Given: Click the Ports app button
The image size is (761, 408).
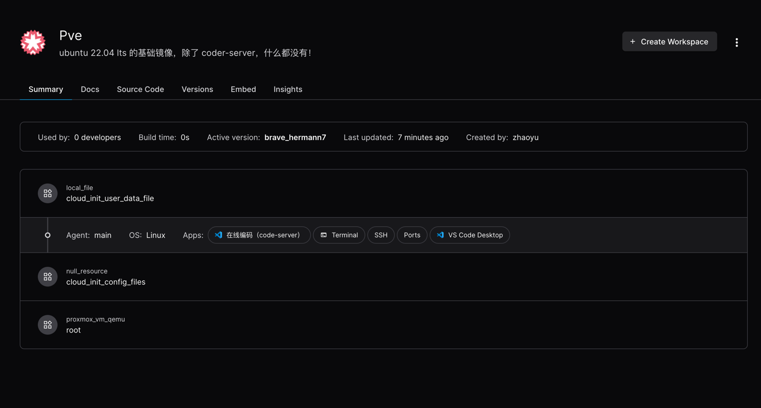Looking at the screenshot, I should [412, 235].
